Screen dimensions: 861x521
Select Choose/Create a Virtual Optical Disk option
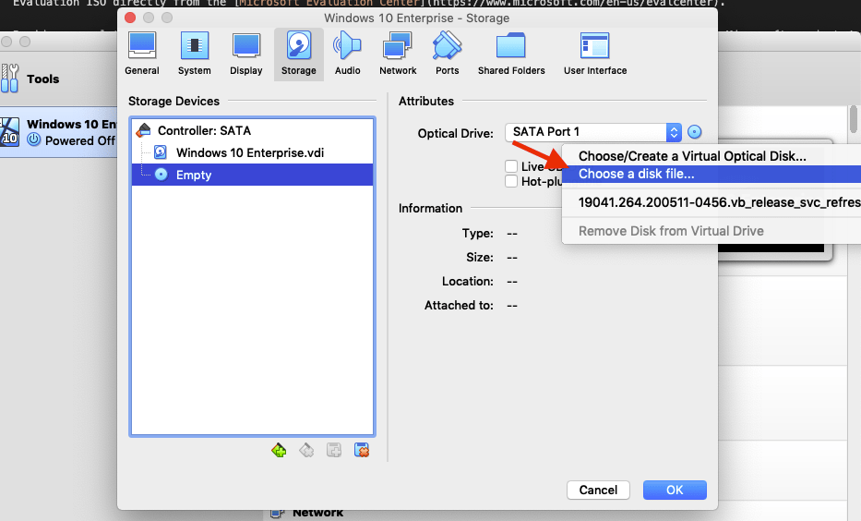692,156
